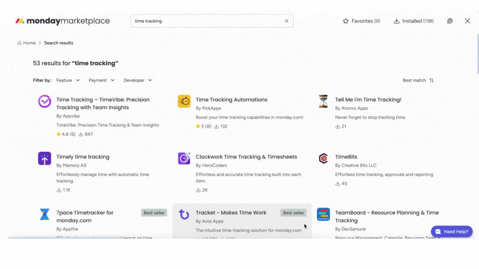
Task: Click the Installed download icon
Action: [x=397, y=21]
